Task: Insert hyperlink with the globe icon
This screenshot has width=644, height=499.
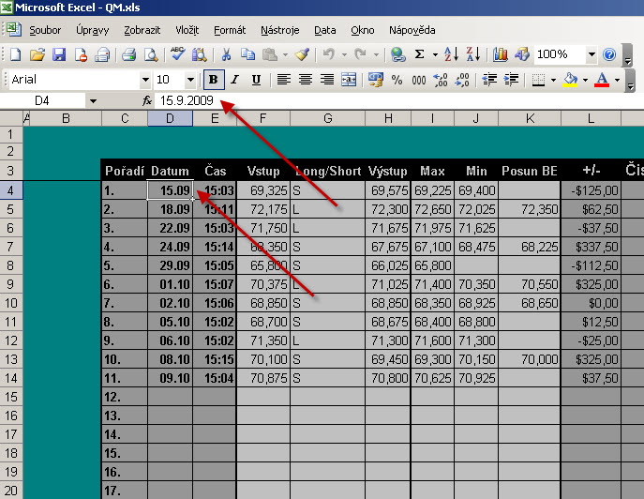Action: click(397, 54)
